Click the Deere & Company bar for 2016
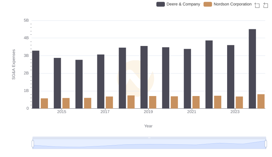 coord(79,84)
